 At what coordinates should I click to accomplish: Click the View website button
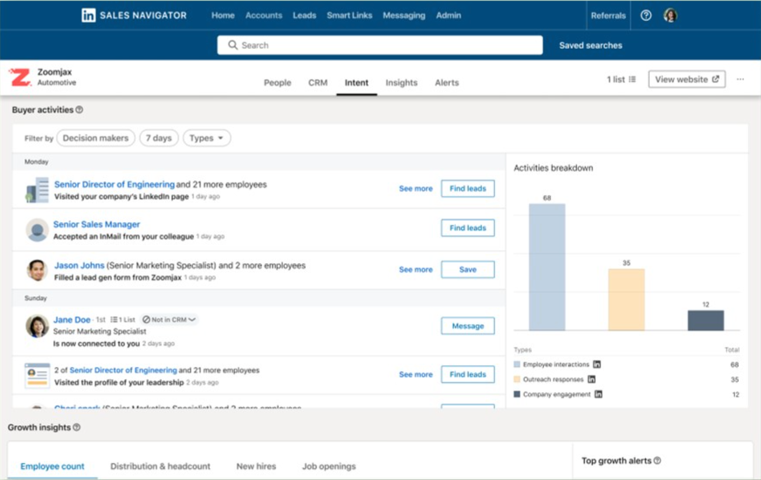(x=687, y=79)
